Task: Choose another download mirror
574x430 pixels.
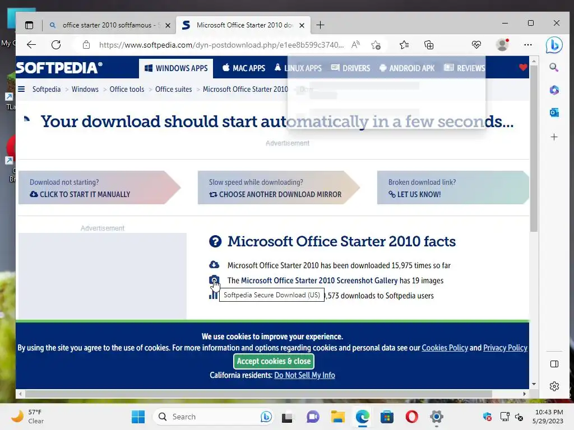Action: (x=275, y=194)
